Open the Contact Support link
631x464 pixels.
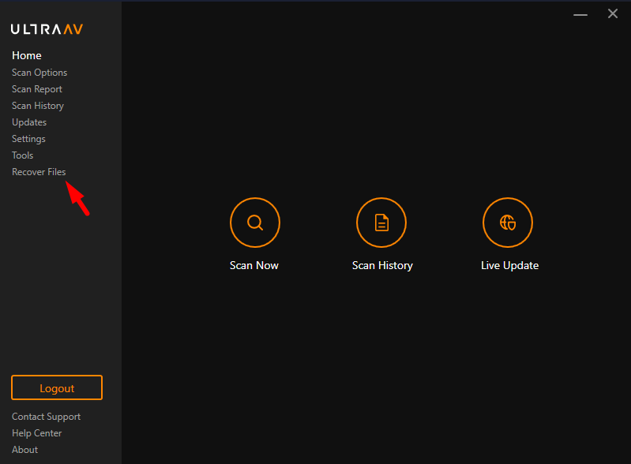[46, 417]
